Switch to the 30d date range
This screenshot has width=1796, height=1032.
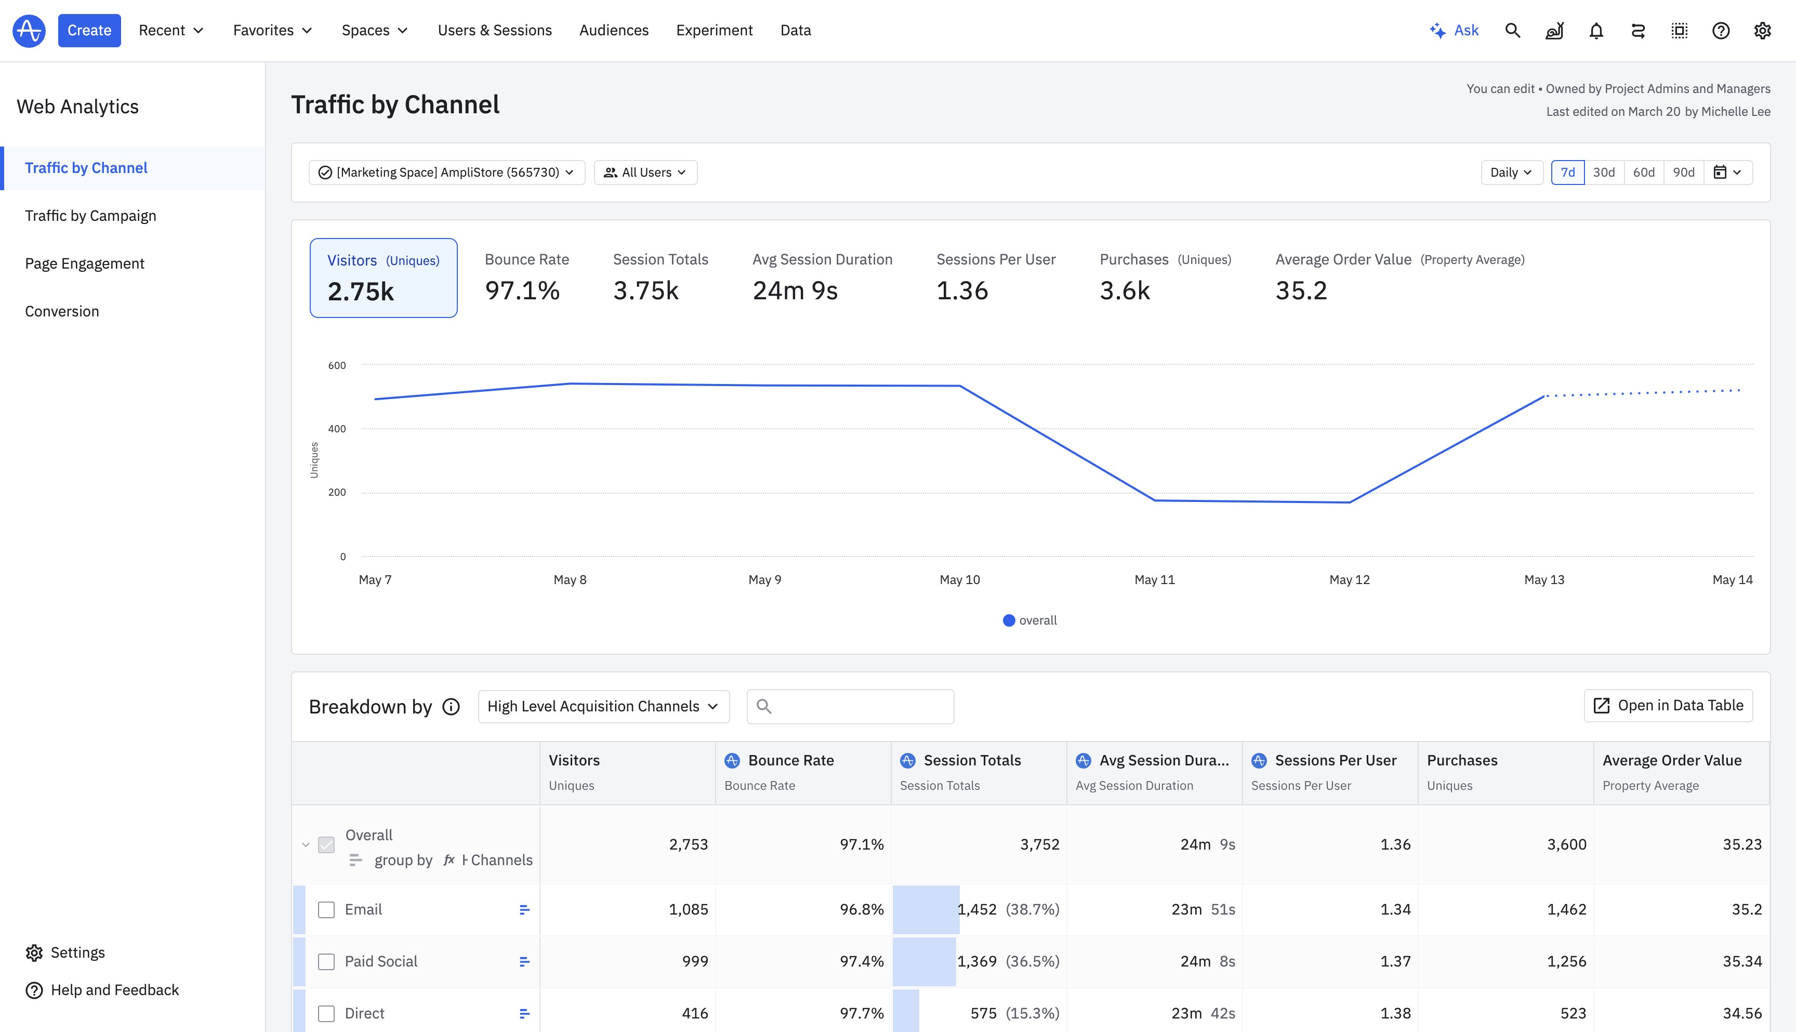1604,172
